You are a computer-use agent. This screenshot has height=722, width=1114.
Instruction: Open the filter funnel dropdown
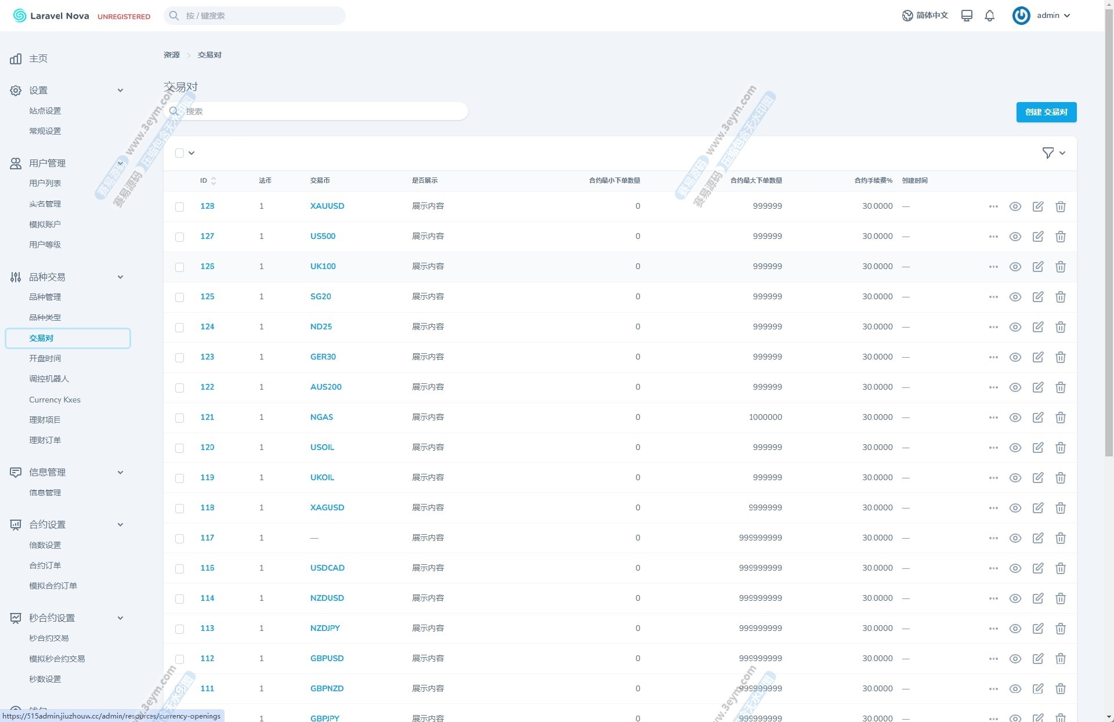(x=1053, y=153)
